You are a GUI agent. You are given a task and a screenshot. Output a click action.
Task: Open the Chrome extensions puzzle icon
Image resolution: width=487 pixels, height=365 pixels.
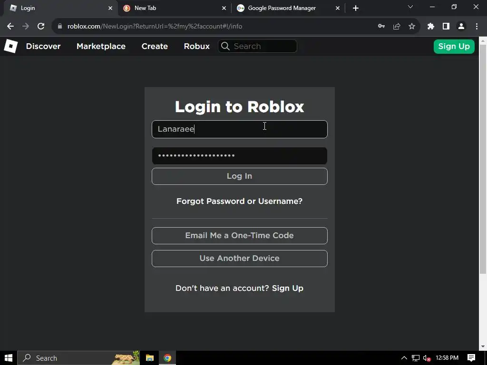point(431,27)
